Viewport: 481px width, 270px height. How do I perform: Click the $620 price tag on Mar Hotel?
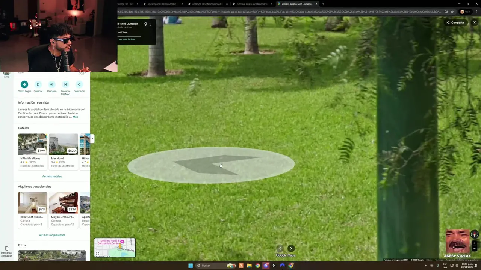tap(72, 151)
